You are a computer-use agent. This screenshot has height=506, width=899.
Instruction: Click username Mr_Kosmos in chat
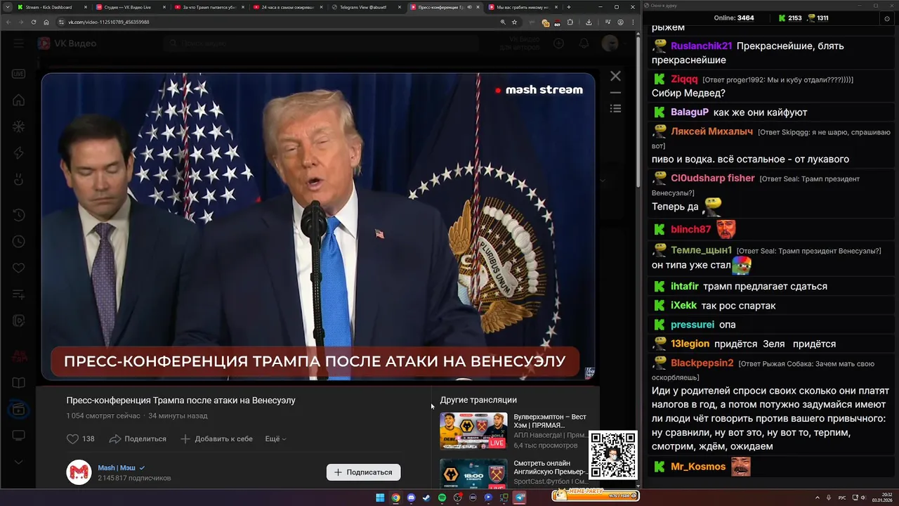point(698,467)
